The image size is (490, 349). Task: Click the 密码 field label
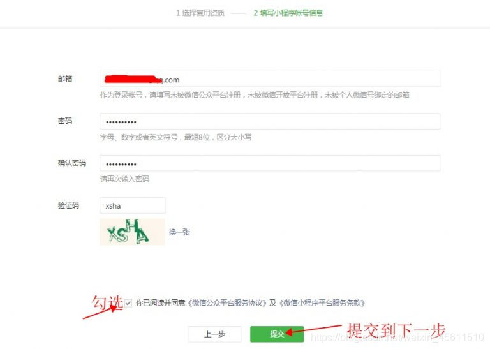pos(65,121)
